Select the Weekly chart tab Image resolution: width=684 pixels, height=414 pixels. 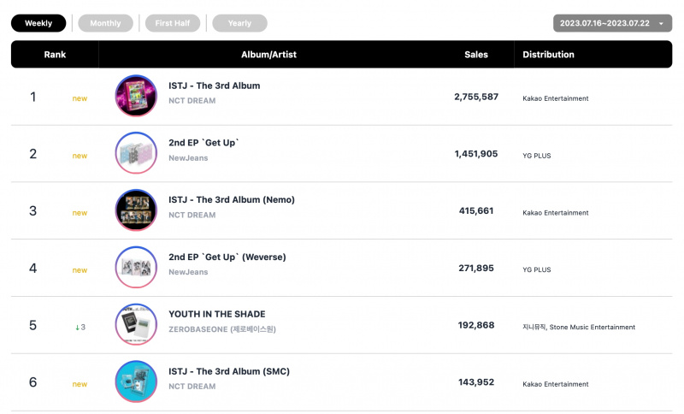[38, 23]
